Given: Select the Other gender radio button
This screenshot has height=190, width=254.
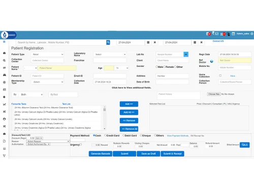Looking at the screenshot, I should point(175,67).
